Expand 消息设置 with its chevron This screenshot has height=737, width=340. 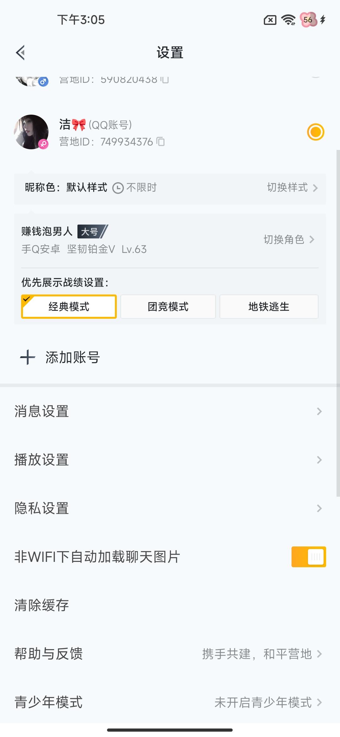[x=319, y=411]
